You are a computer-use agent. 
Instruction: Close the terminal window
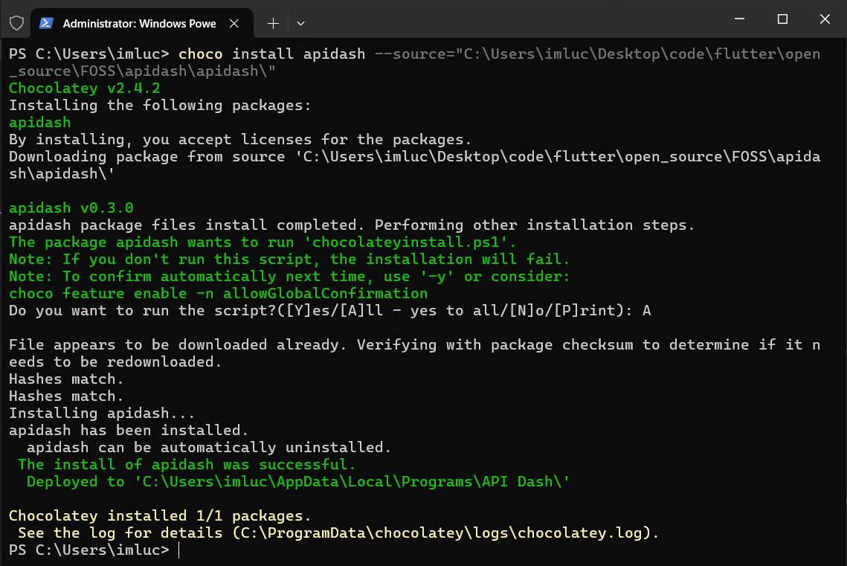[x=825, y=19]
